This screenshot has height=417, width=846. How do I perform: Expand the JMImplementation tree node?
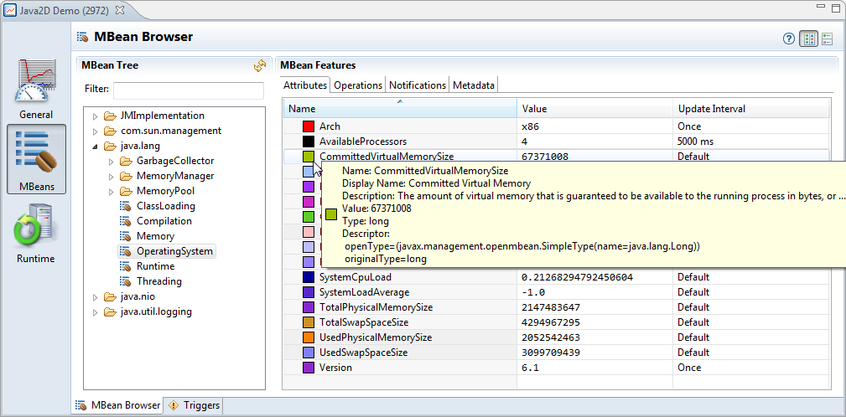(95, 116)
